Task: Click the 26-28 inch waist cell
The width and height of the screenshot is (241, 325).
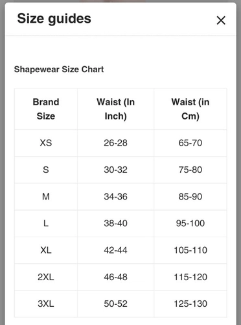Action: click(115, 143)
